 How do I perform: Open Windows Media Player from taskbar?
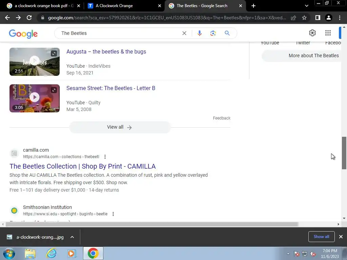[72, 253]
